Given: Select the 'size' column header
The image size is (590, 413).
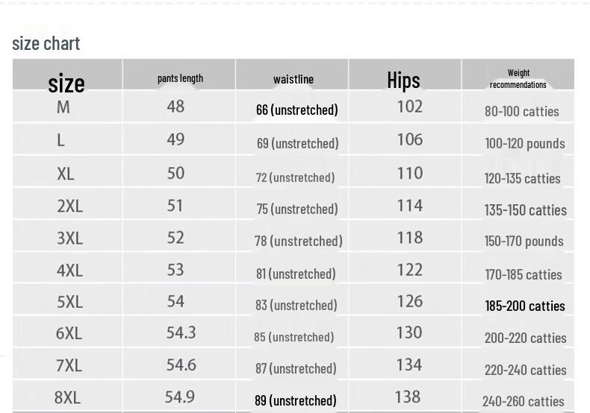Looking at the screenshot, I should (66, 83).
